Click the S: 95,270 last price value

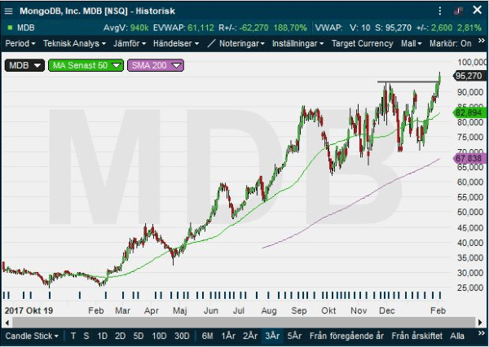pos(393,28)
